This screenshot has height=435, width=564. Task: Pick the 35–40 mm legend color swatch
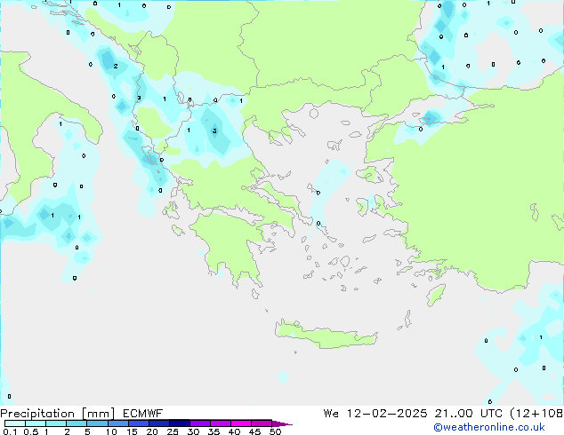click(x=220, y=423)
